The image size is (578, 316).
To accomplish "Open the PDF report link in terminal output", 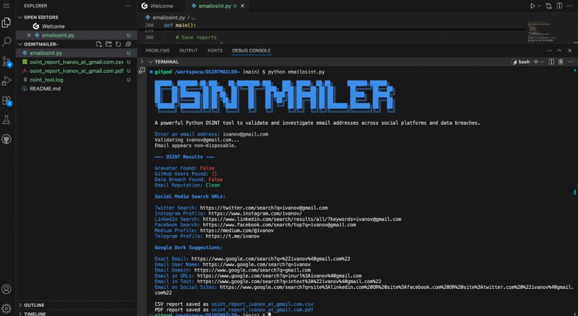I will (262, 310).
